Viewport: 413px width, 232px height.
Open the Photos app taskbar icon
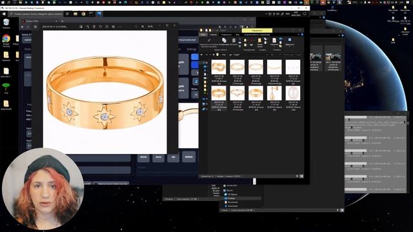pos(99,14)
